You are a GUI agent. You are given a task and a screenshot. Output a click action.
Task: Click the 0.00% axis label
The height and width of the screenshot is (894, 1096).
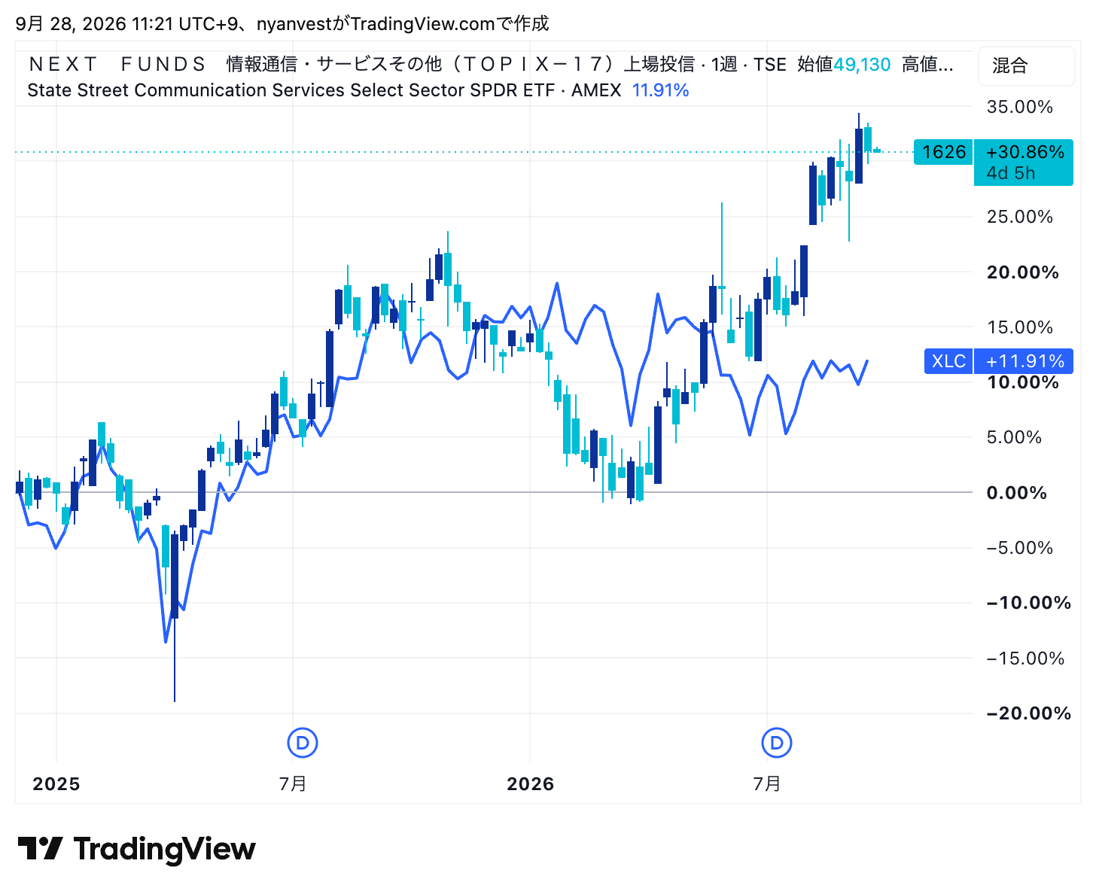(x=1016, y=493)
